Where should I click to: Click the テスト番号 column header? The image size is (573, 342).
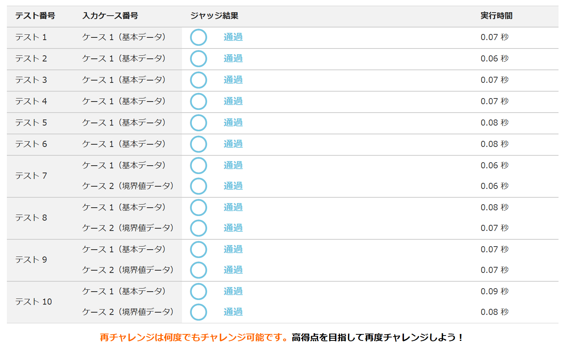click(x=35, y=16)
